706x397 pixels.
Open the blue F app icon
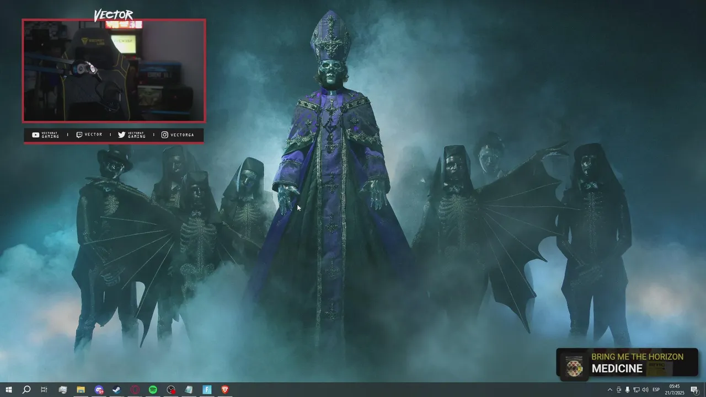pyautogui.click(x=207, y=390)
